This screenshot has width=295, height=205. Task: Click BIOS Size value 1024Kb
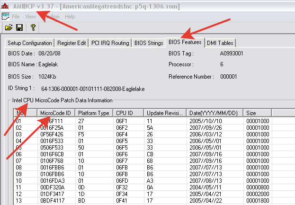pos(47,77)
